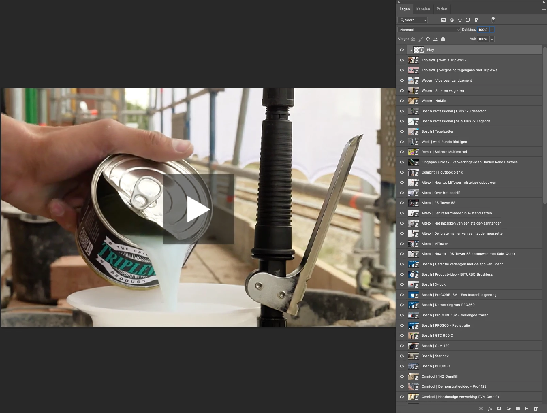Image resolution: width=547 pixels, height=413 pixels.
Task: Open Dekking opacity slider arrow
Action: [492, 30]
